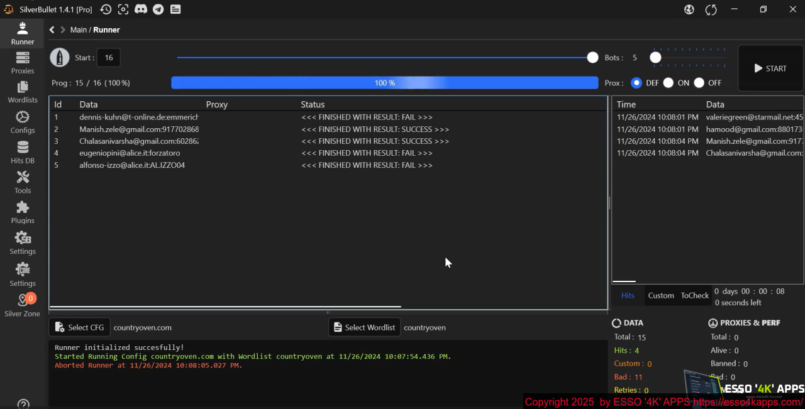Screen dimensions: 805x409
Task: Click the Time column header in hits list
Action: pyautogui.click(x=626, y=104)
